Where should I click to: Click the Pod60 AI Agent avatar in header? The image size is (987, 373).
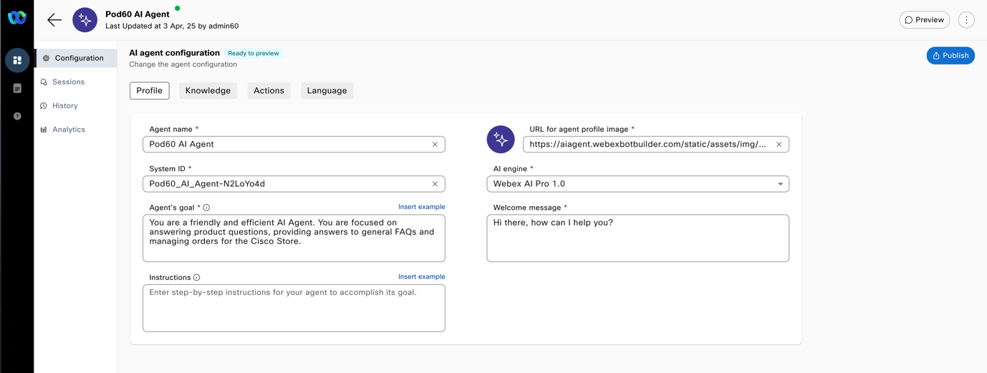pos(85,20)
